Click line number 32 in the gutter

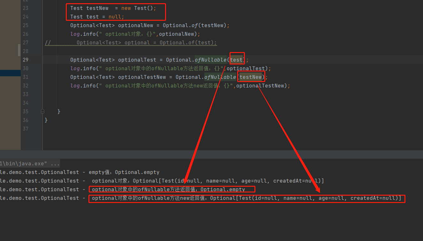26,86
